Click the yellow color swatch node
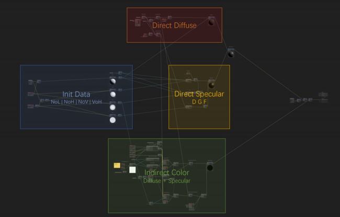340x217 pixels. click(x=117, y=165)
